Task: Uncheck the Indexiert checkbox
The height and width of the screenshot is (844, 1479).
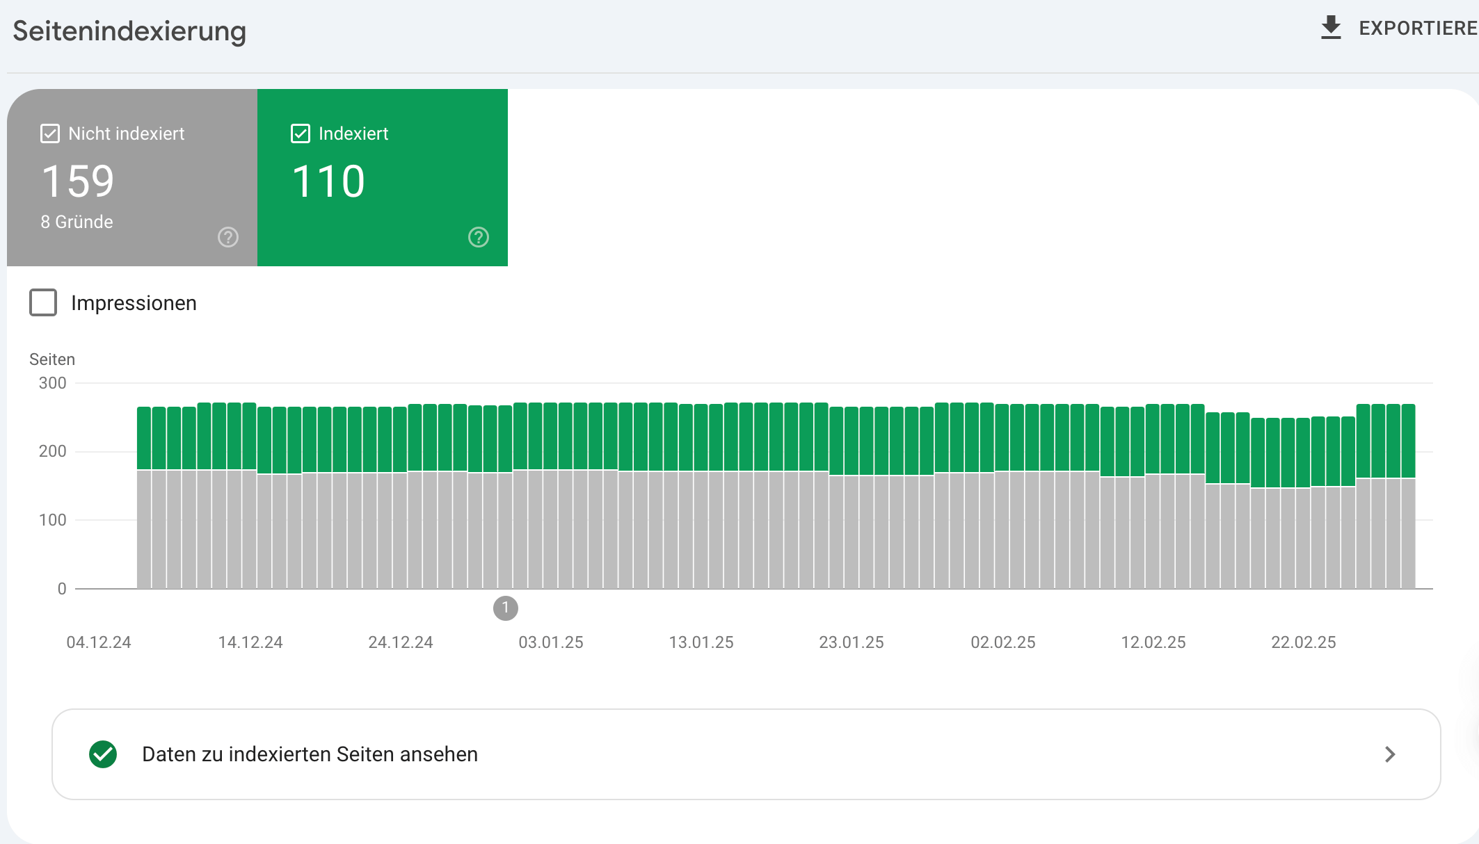Action: [x=301, y=133]
